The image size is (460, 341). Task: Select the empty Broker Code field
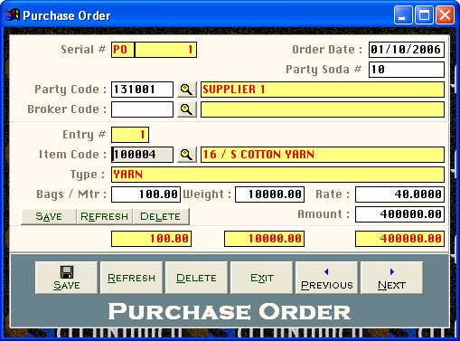(x=142, y=109)
